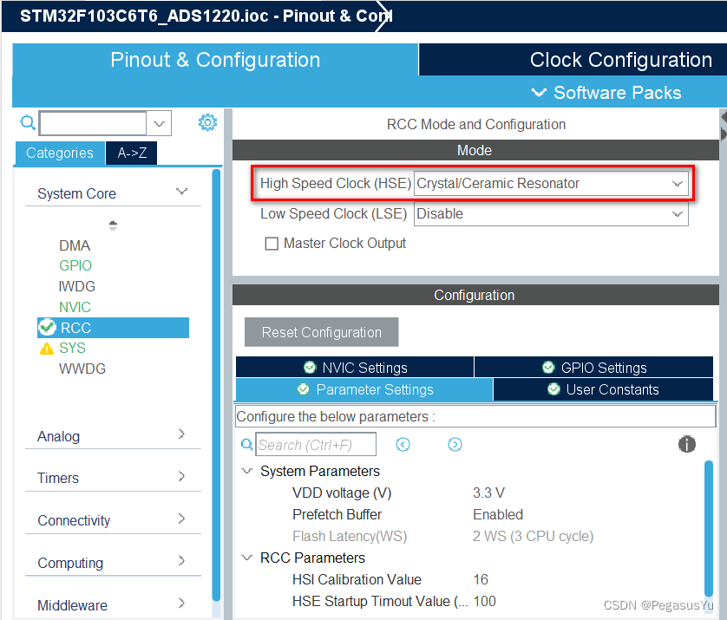Click the category search input field
Image resolution: width=727 pixels, height=620 pixels.
pos(93,123)
